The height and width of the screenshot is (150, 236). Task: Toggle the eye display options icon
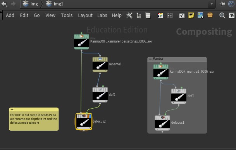[232, 15]
